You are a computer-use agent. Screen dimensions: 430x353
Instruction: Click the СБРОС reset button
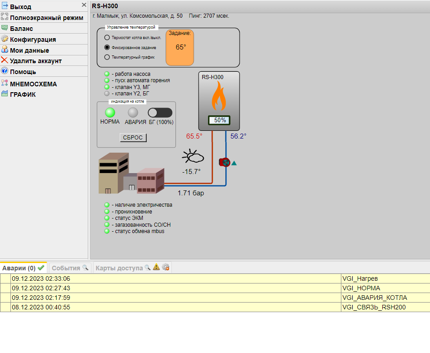(x=133, y=138)
